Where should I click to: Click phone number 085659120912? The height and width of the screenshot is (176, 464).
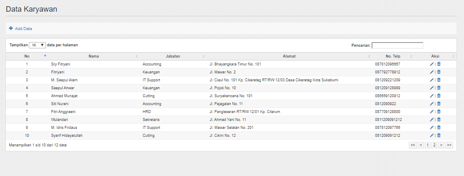(x=388, y=96)
